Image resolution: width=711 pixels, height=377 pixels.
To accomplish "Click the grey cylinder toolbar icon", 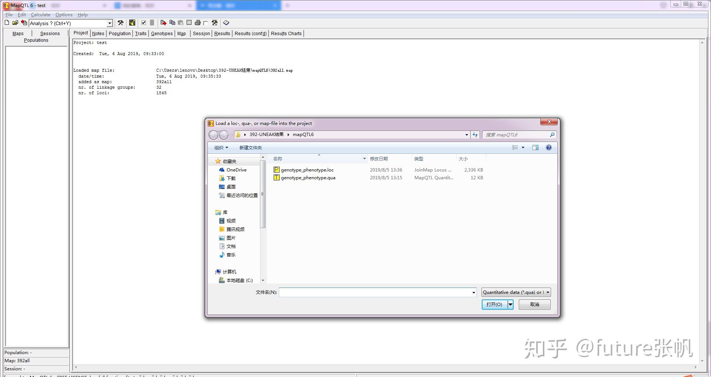I will point(152,23).
